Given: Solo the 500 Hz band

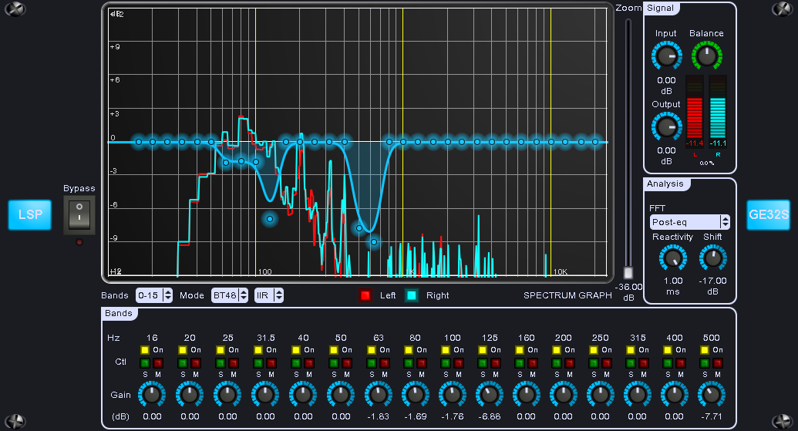Looking at the screenshot, I should click(x=705, y=363).
